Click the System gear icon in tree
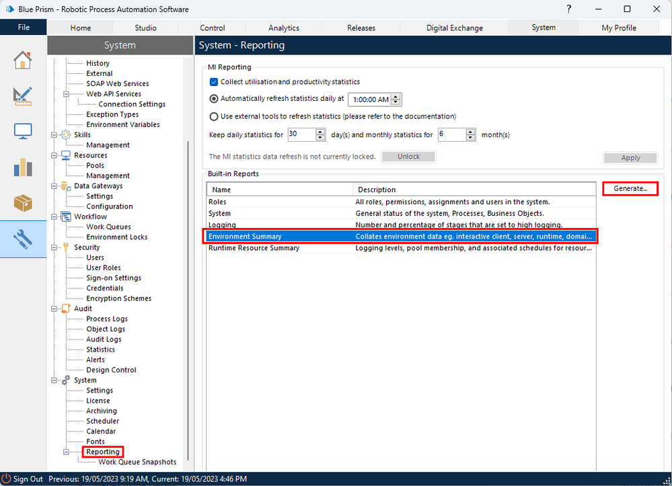The image size is (672, 486). 65,380
